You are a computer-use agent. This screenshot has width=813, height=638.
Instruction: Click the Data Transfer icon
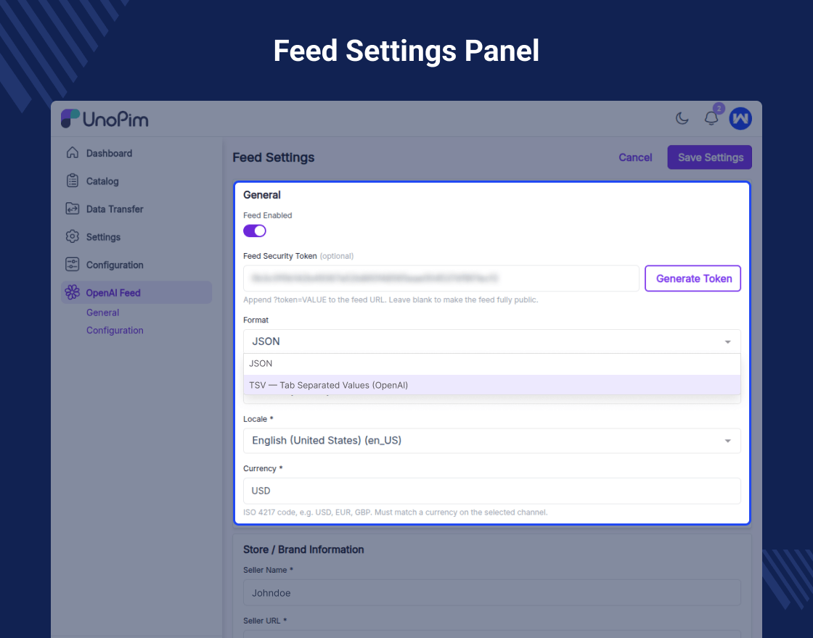coord(72,209)
